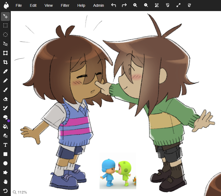Select the Crop tool

[5, 62]
